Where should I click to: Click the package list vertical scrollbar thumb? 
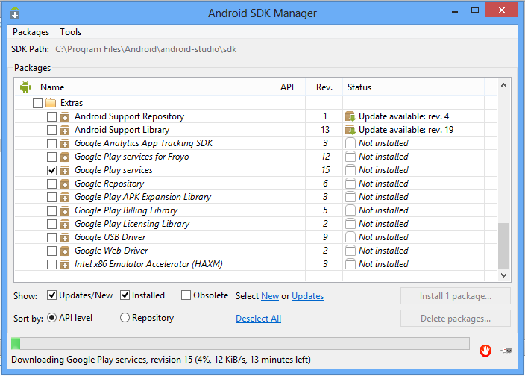coord(503,245)
